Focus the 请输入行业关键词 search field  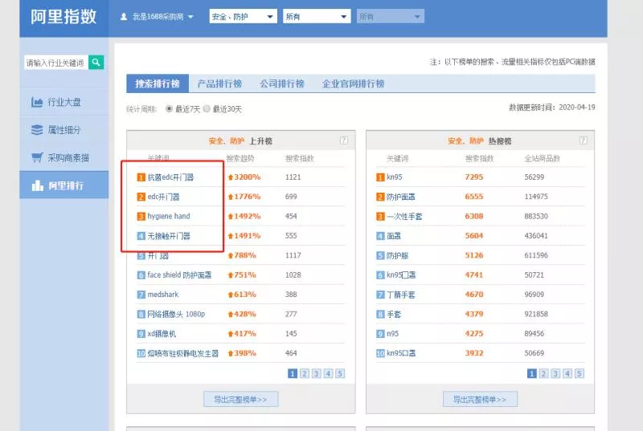click(x=55, y=63)
